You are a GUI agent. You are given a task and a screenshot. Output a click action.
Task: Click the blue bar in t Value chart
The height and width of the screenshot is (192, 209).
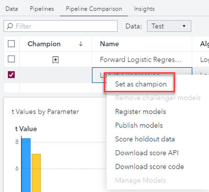[26, 165]
